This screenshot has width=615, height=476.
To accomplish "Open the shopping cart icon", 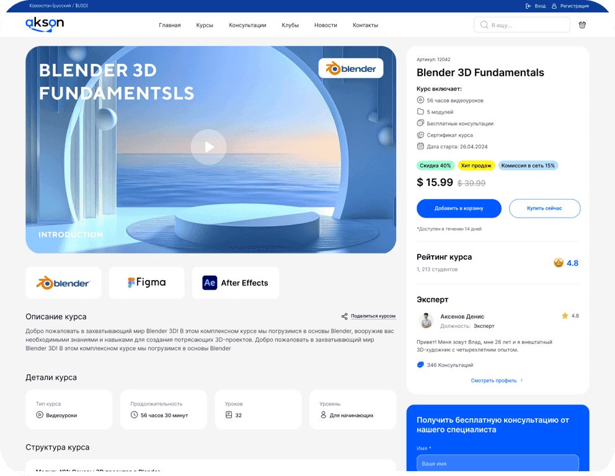I will (582, 25).
